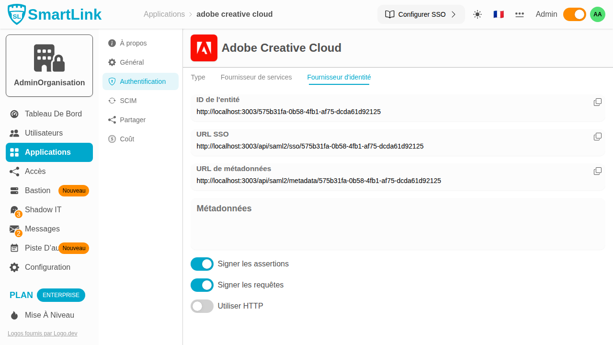
Task: Copy the ID de l'entité value
Action: pyautogui.click(x=597, y=102)
